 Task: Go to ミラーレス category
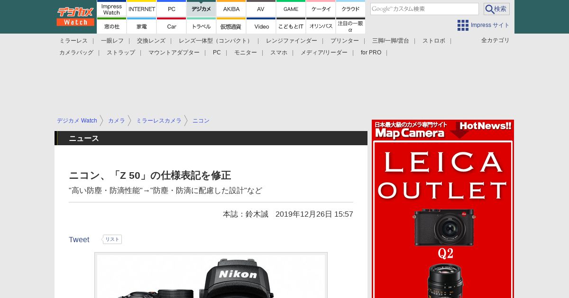73,41
